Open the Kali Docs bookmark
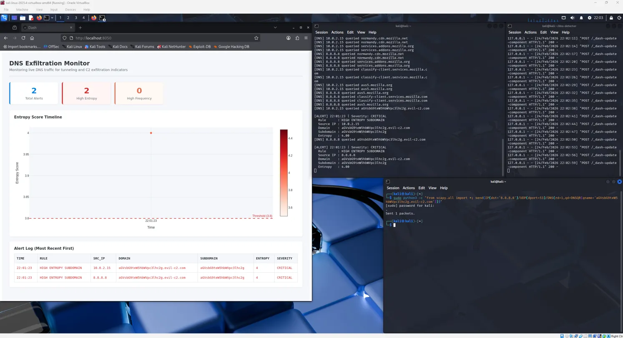623x338 pixels. pyautogui.click(x=118, y=47)
